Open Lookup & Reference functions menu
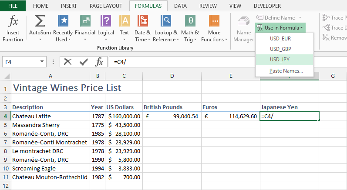 [166, 28]
